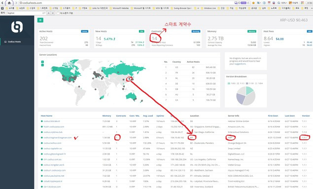Open the cobalt.ripplespot.nl host link
The image size is (313, 189).
[x=53, y=181]
